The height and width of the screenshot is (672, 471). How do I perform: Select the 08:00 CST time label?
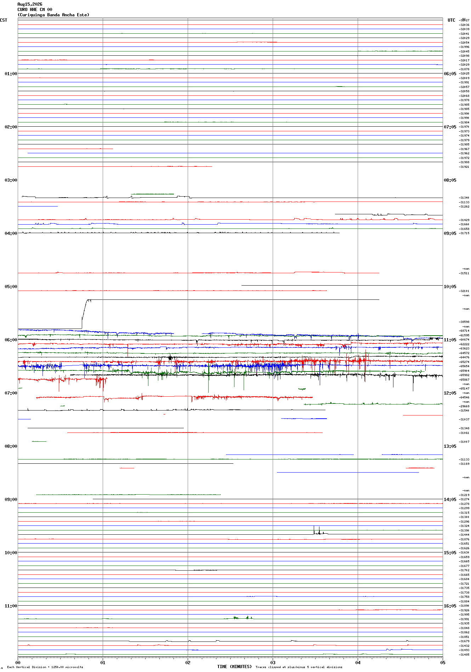[11, 446]
